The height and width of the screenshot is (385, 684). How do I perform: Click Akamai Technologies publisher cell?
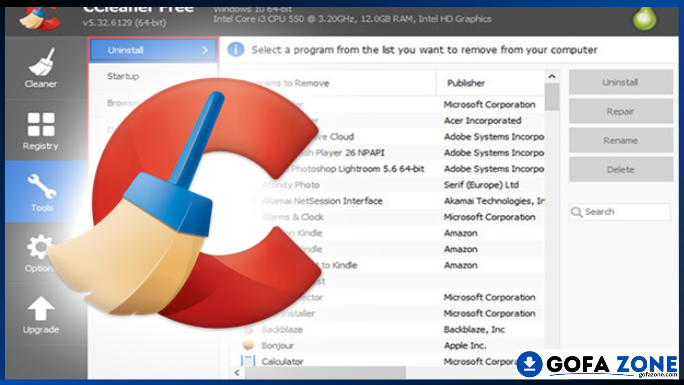[494, 201]
